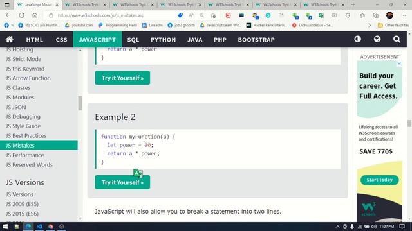The width and height of the screenshot is (412, 231).
Task: Toggle dark mode contrast icon
Action: (x=357, y=39)
